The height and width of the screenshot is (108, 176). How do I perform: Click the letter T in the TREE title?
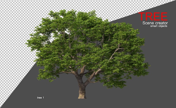coord(142,16)
